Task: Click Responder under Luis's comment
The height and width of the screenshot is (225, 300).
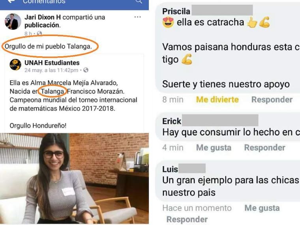Action: [187, 219]
